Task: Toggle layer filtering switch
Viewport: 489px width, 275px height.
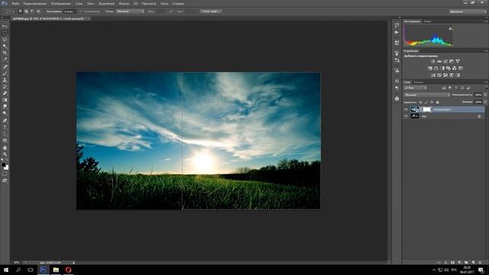Action: pyautogui.click(x=486, y=89)
